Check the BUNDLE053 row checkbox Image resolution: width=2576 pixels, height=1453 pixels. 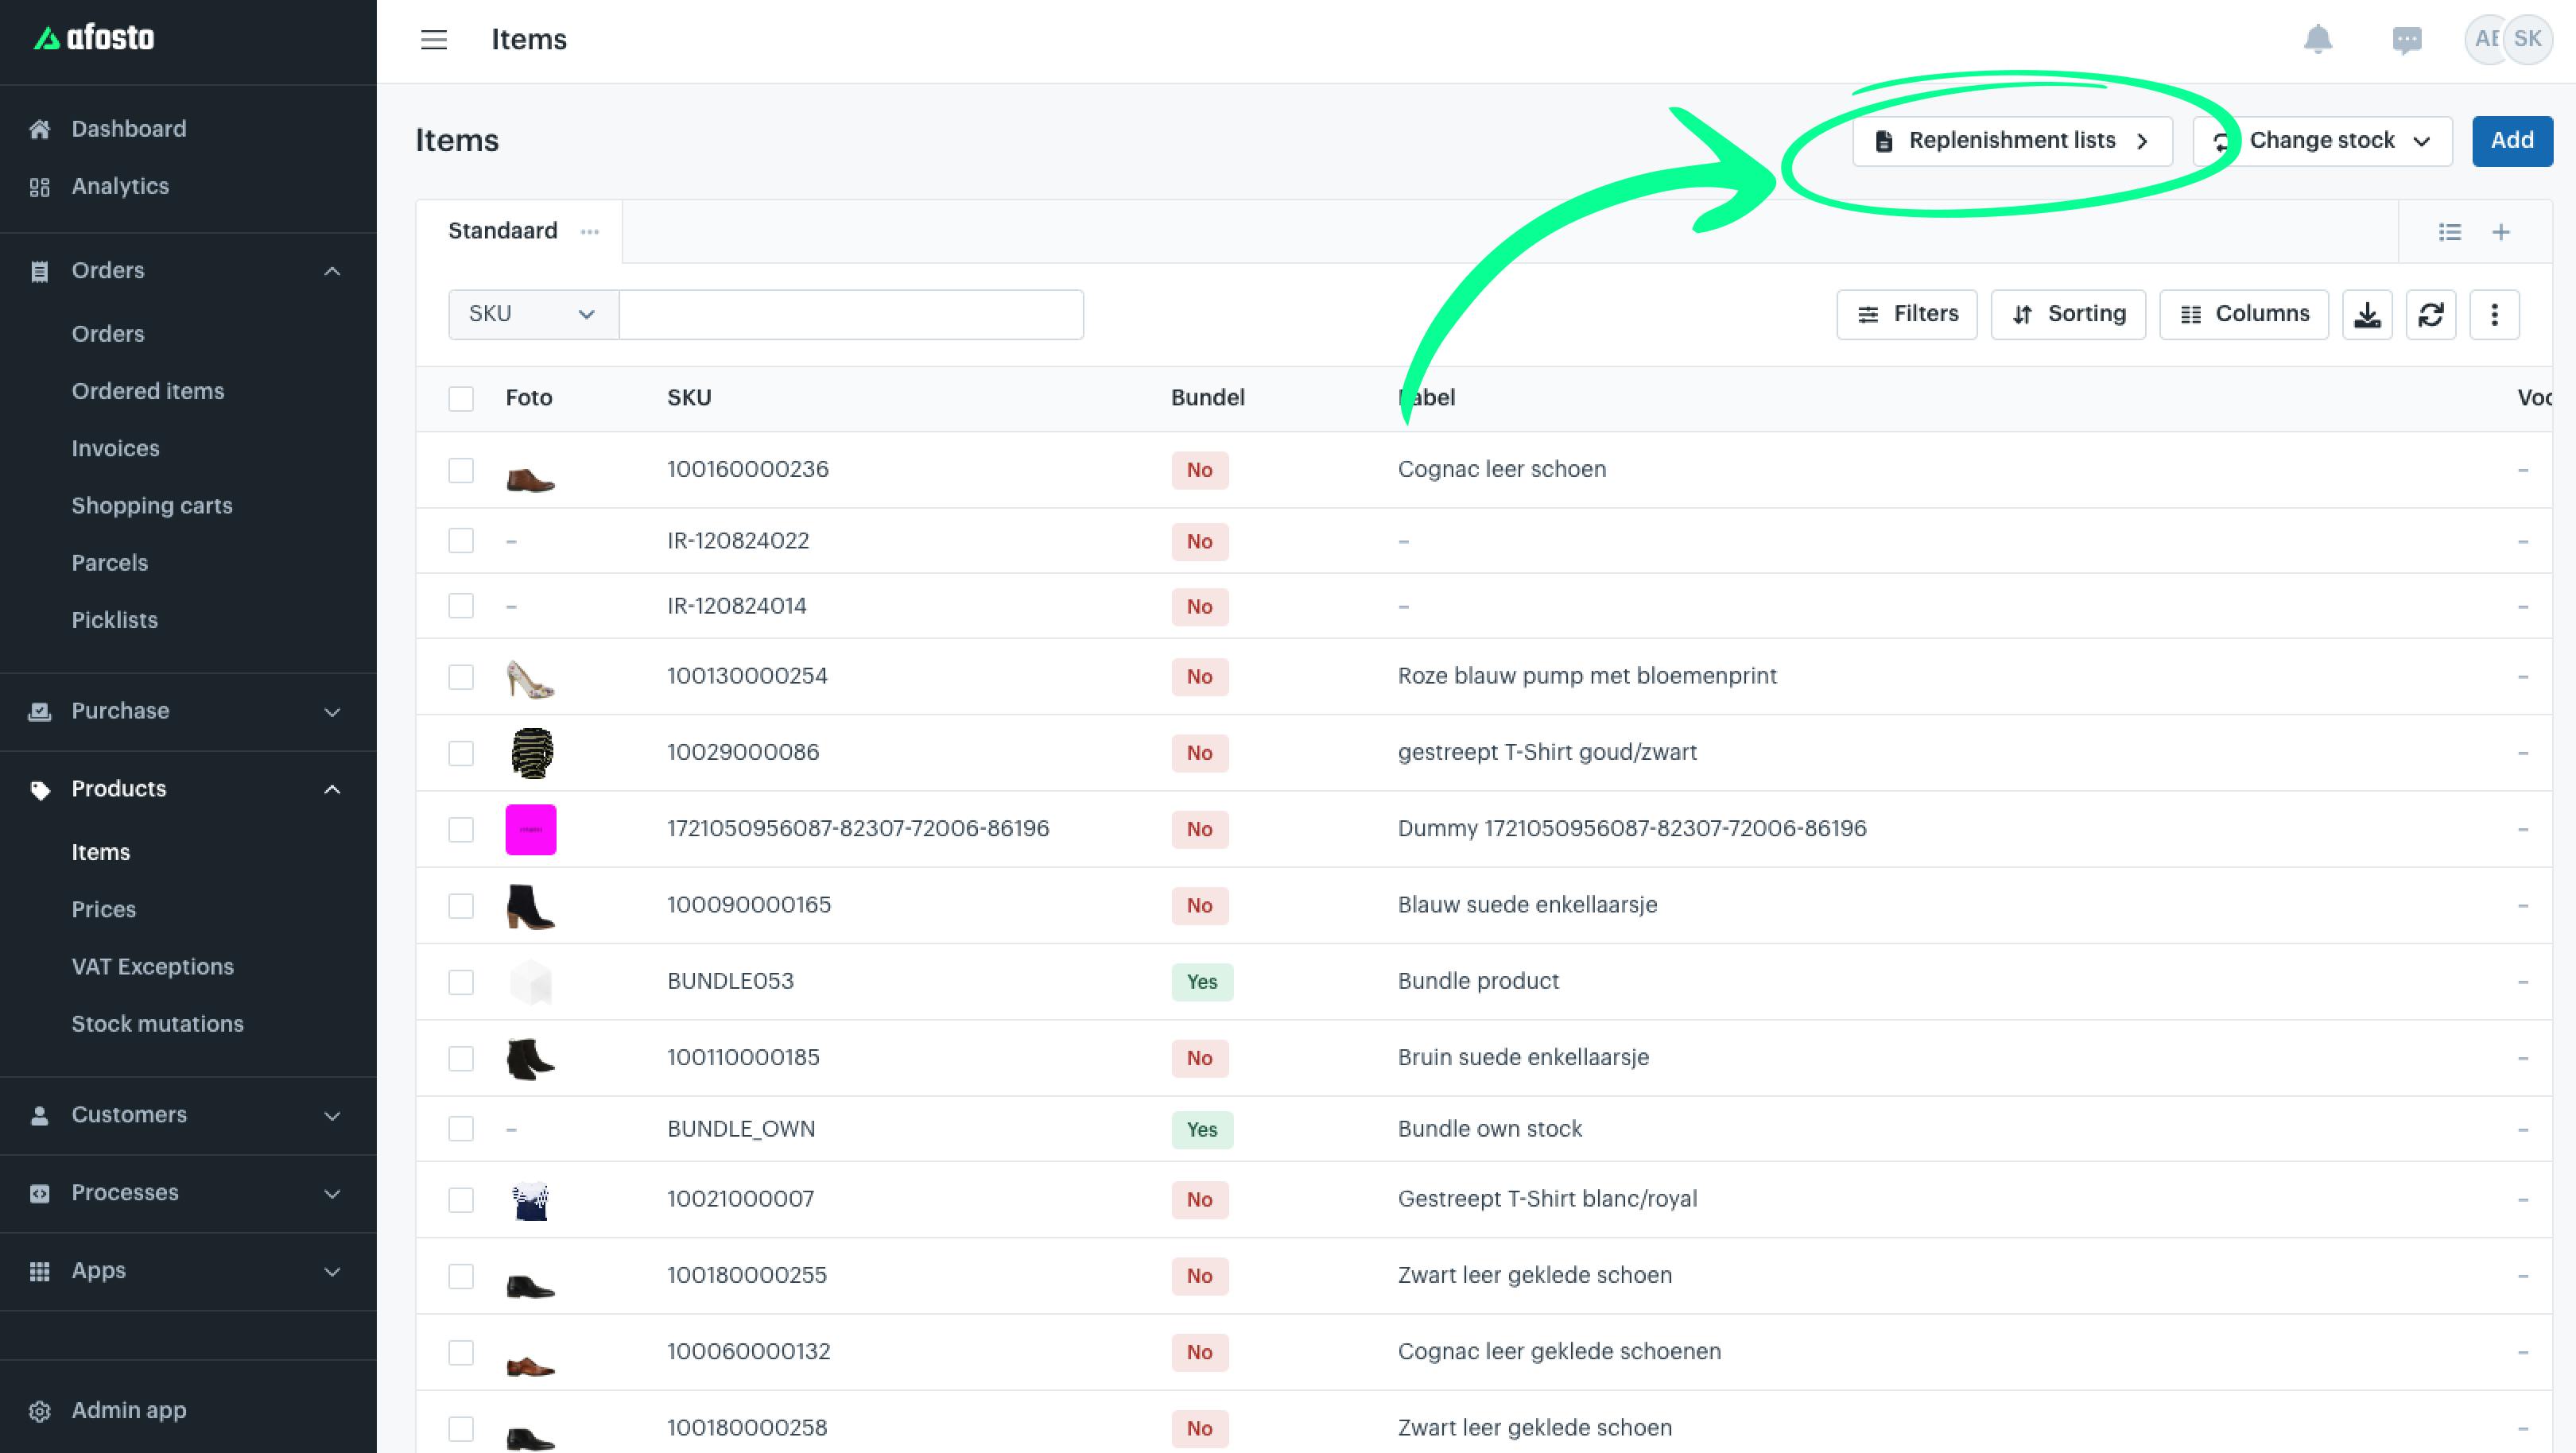461,982
